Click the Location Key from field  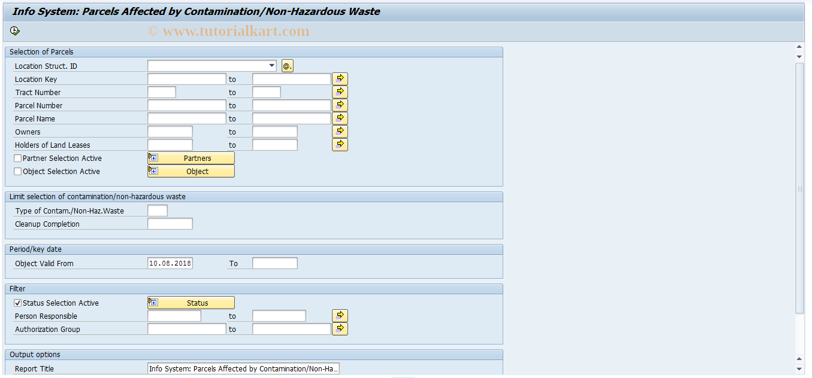[x=187, y=79]
